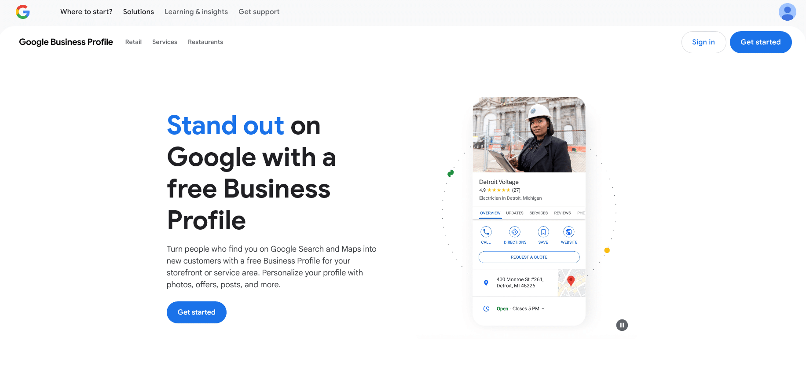Click the Detroit Voltage business name
The height and width of the screenshot is (381, 806).
499,182
